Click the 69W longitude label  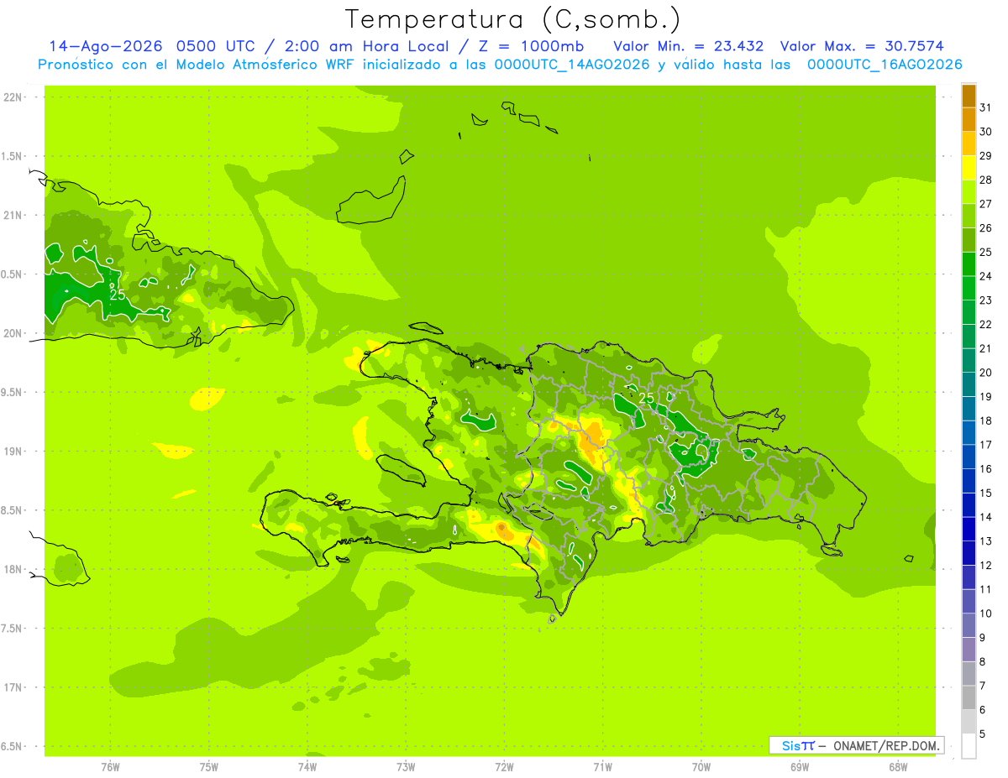[799, 767]
